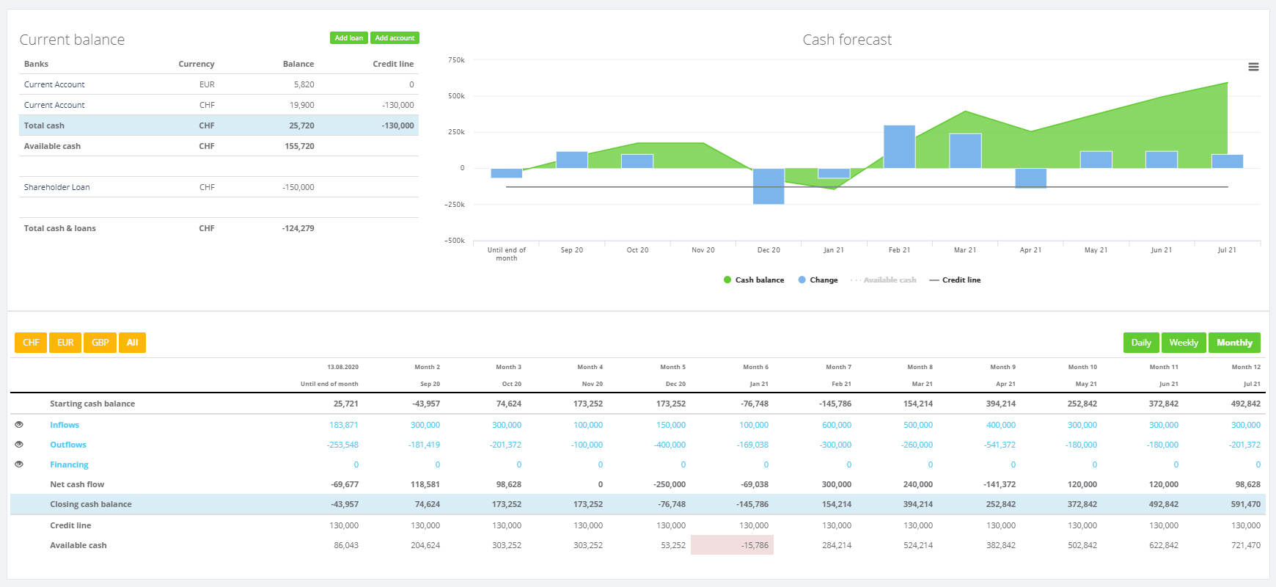The height and width of the screenshot is (587, 1276).
Task: Filter table by CHF currency
Action: 31,343
